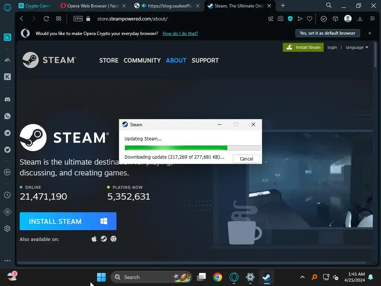Click the green Install Steam button
This screenshot has height=286, width=381.
click(x=303, y=47)
